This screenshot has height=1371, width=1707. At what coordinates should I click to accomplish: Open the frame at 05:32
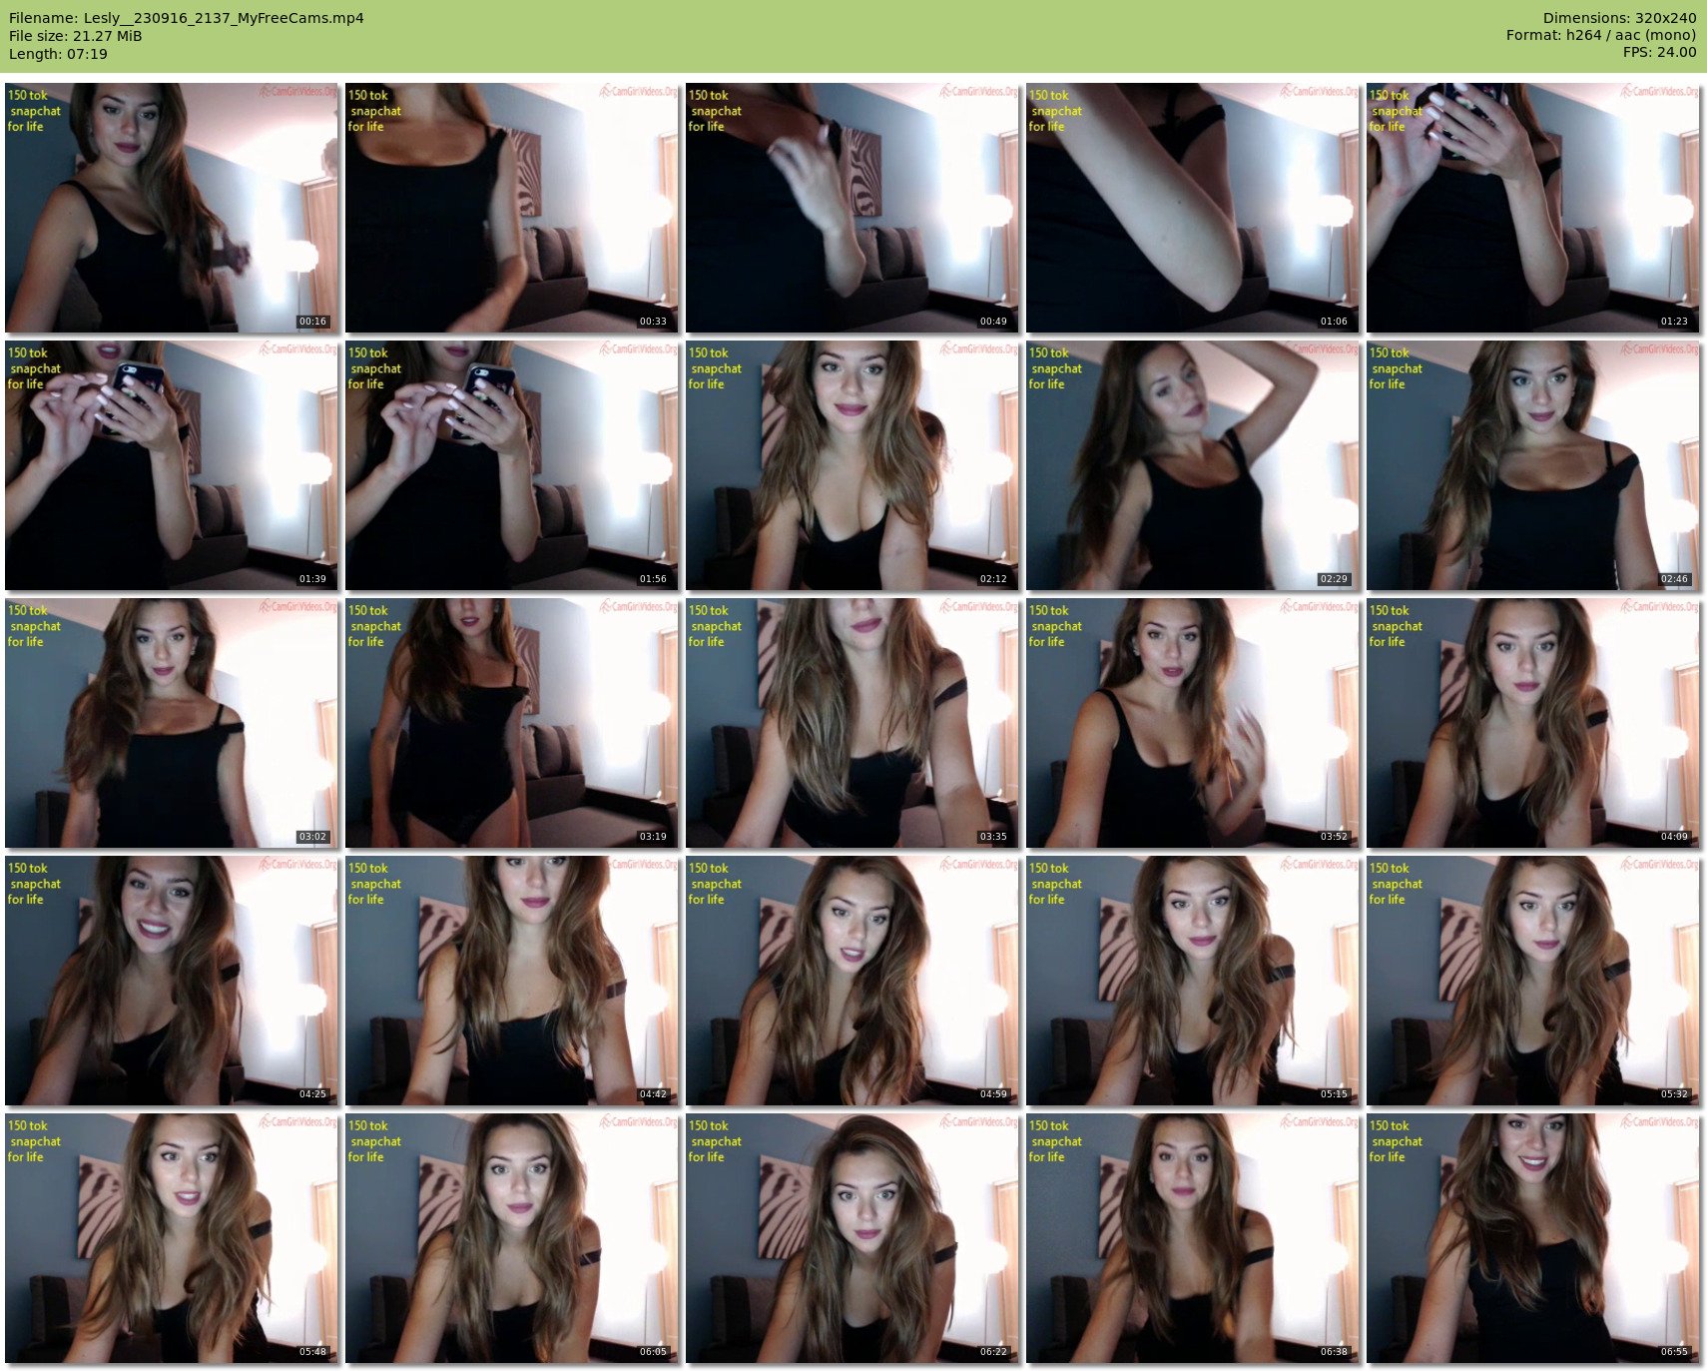pyautogui.click(x=1532, y=980)
